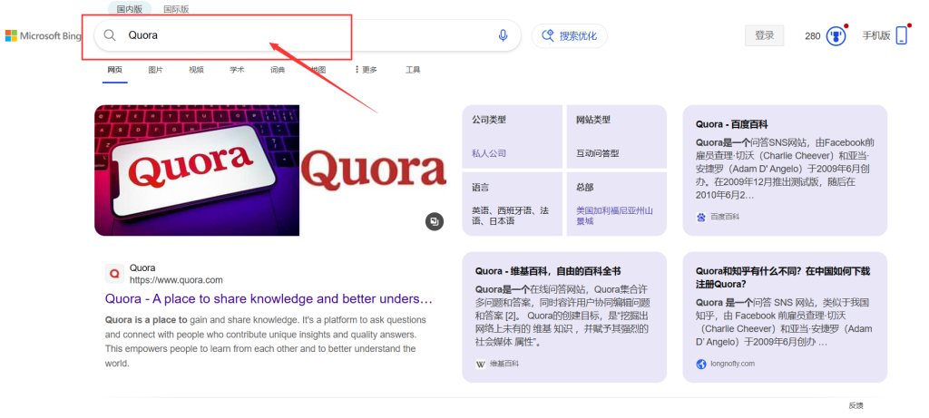929x418 pixels.
Task: Expand the image gallery overlay icon
Action: pos(435,221)
